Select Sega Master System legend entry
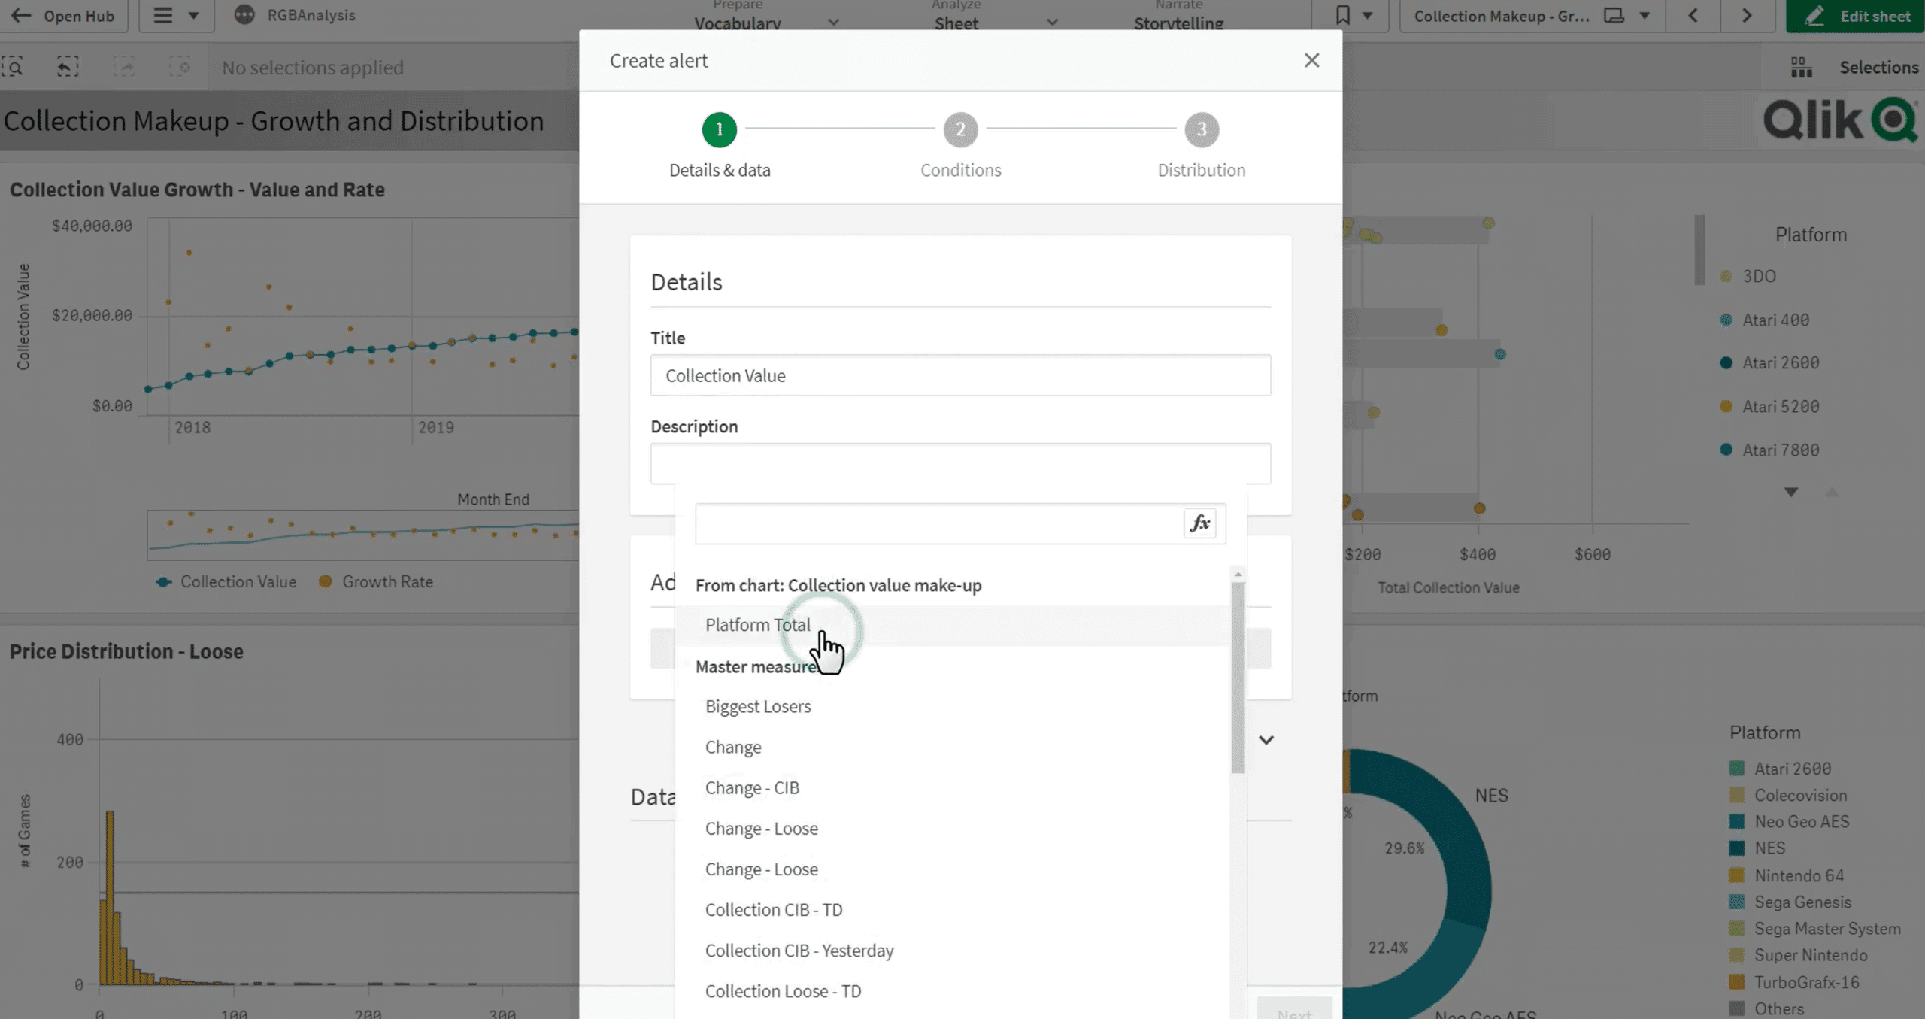This screenshot has height=1019, width=1925. (x=1815, y=928)
